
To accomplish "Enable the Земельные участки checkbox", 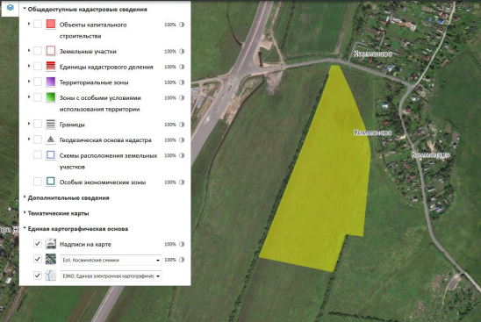I will (x=38, y=51).
